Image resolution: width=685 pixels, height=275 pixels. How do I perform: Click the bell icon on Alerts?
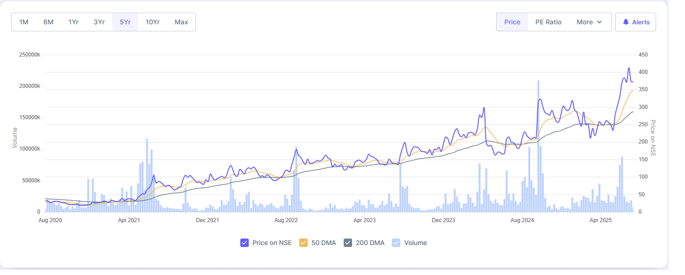626,22
